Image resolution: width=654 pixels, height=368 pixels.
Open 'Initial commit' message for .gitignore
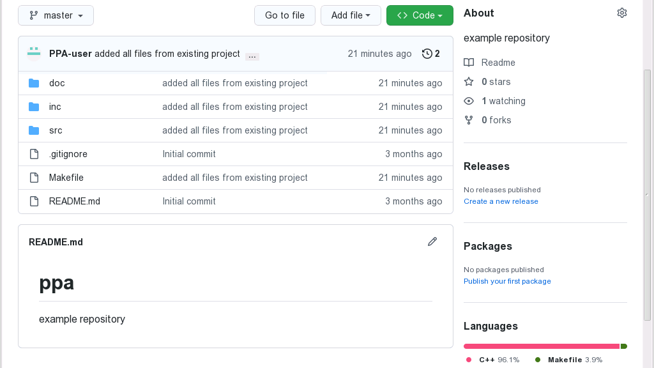click(x=189, y=154)
